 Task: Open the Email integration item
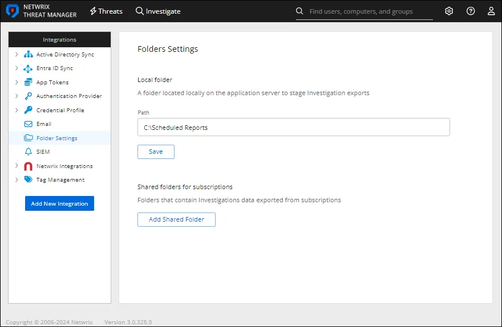point(44,124)
